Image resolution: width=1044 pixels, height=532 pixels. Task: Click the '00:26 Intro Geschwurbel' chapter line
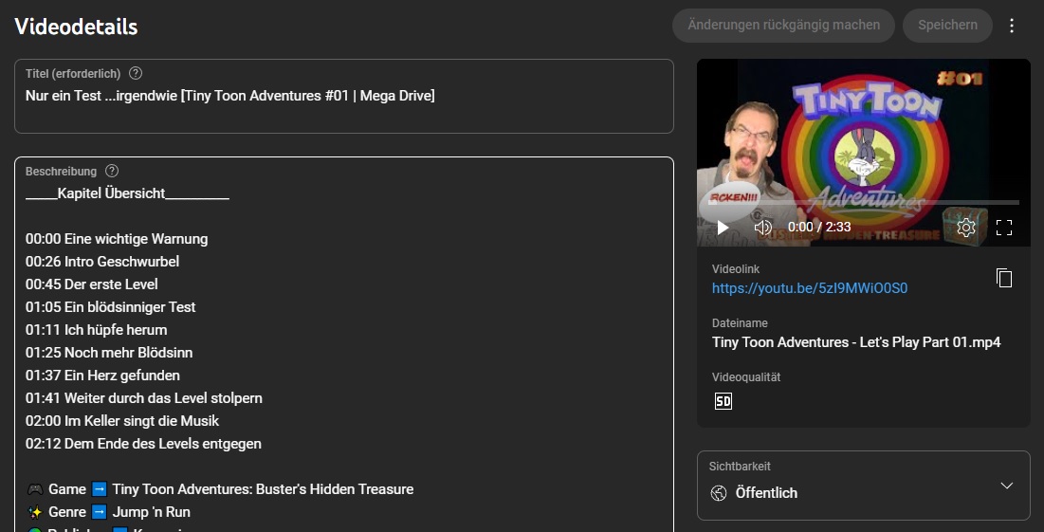tap(102, 262)
